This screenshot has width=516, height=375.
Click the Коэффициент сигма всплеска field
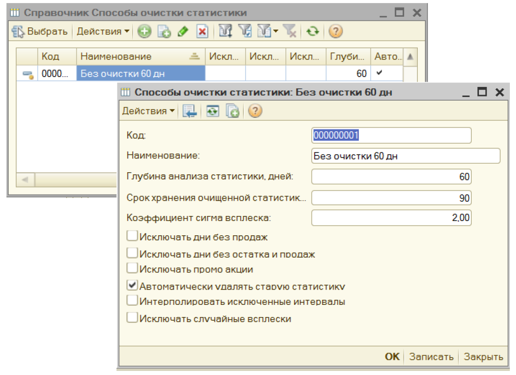391,218
